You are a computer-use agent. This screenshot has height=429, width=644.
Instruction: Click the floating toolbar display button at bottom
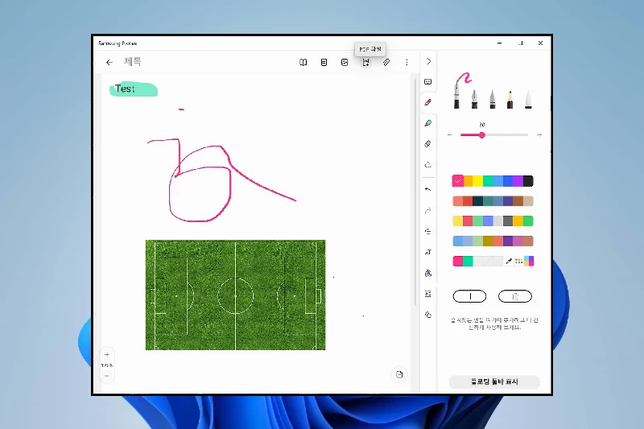pos(493,382)
